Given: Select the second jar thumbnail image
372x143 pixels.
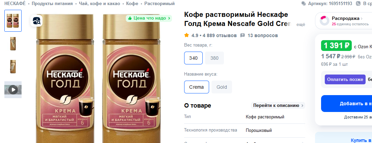Looking at the screenshot, I should point(13,44).
